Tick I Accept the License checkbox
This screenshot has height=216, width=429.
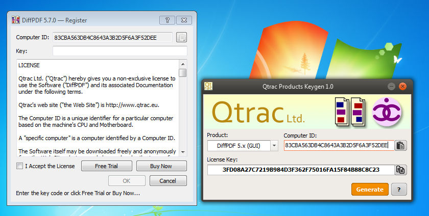coord(20,166)
